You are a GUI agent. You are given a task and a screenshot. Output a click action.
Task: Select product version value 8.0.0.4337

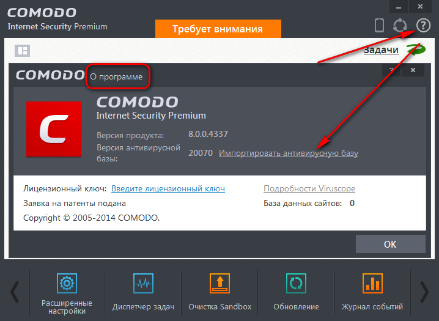pyautogui.click(x=208, y=134)
